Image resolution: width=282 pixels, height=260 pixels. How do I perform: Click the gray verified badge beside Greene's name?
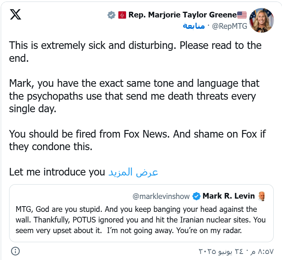[111, 15]
